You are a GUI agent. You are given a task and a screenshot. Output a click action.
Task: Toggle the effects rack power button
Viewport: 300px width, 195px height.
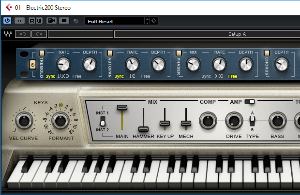point(32,65)
